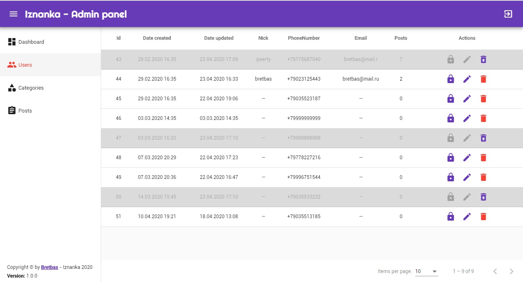Screen dimensions: 523x282
Task: Restore deleted user 43
Action: tap(483, 59)
